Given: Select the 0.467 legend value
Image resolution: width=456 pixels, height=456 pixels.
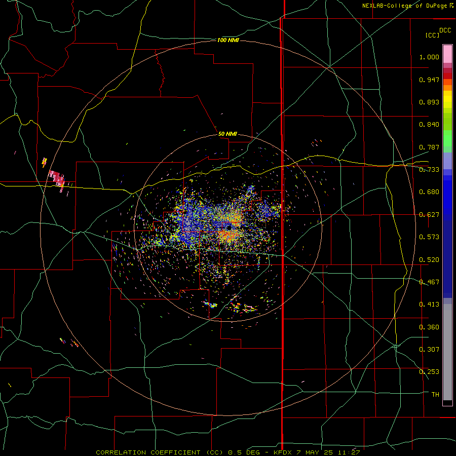Looking at the screenshot, I should pyautogui.click(x=429, y=282).
